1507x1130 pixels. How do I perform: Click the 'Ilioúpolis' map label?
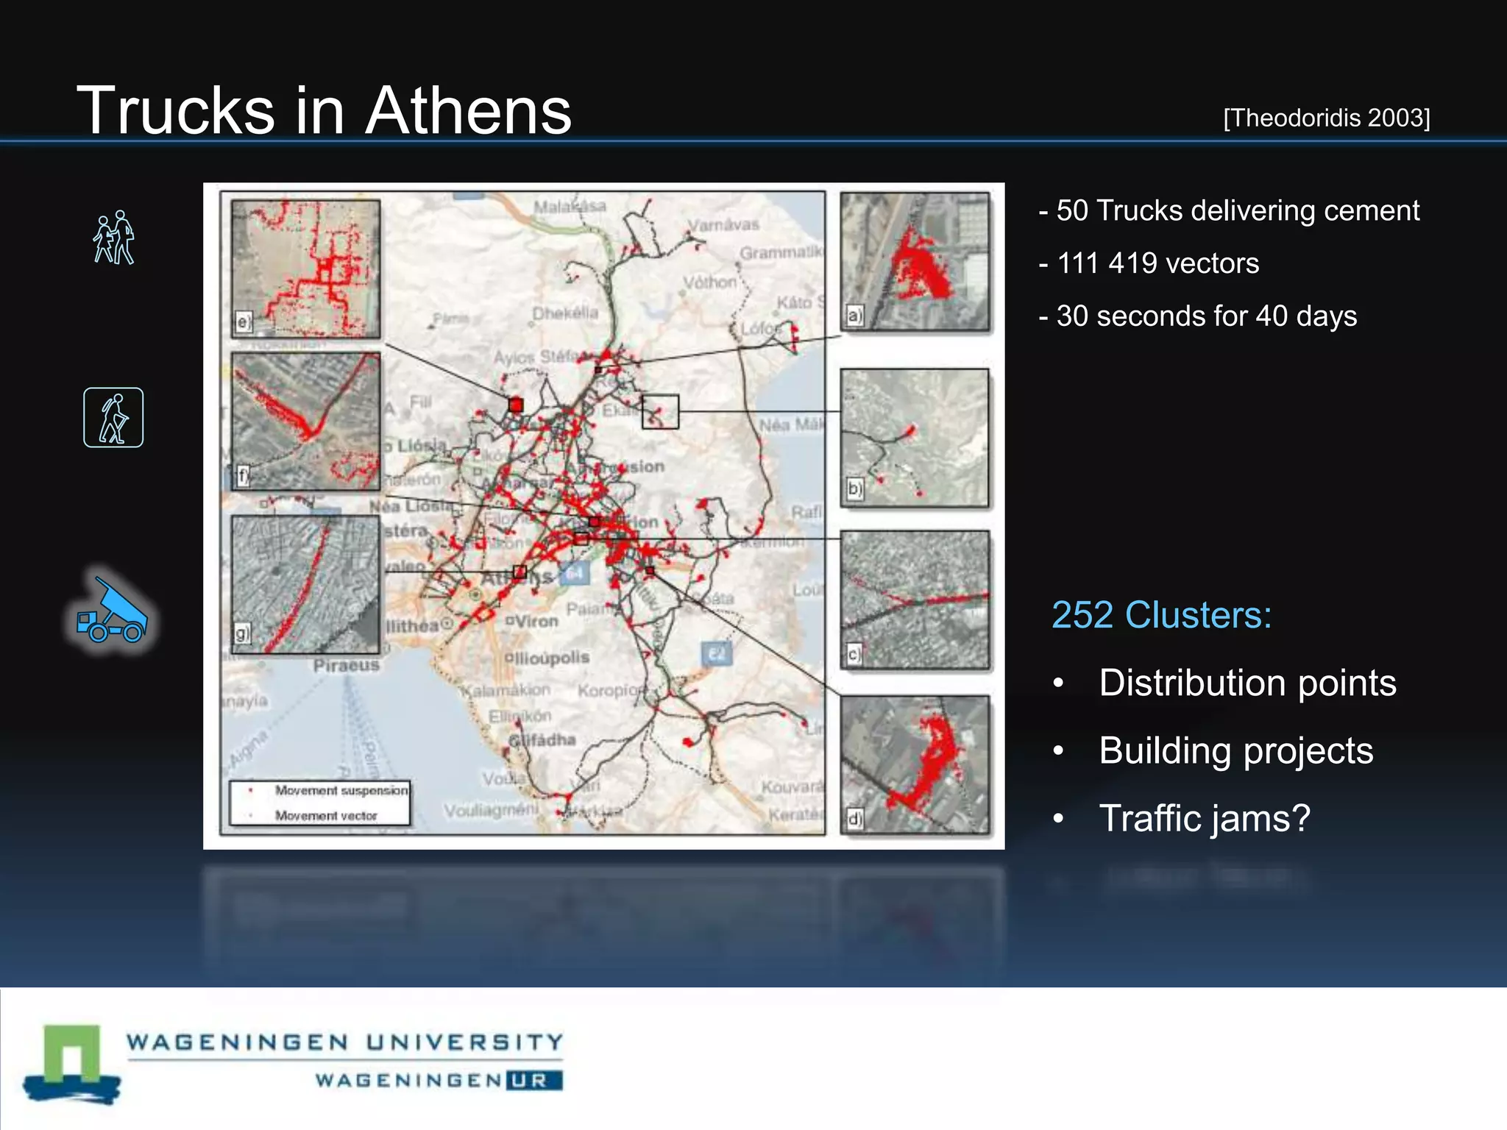[x=547, y=657]
